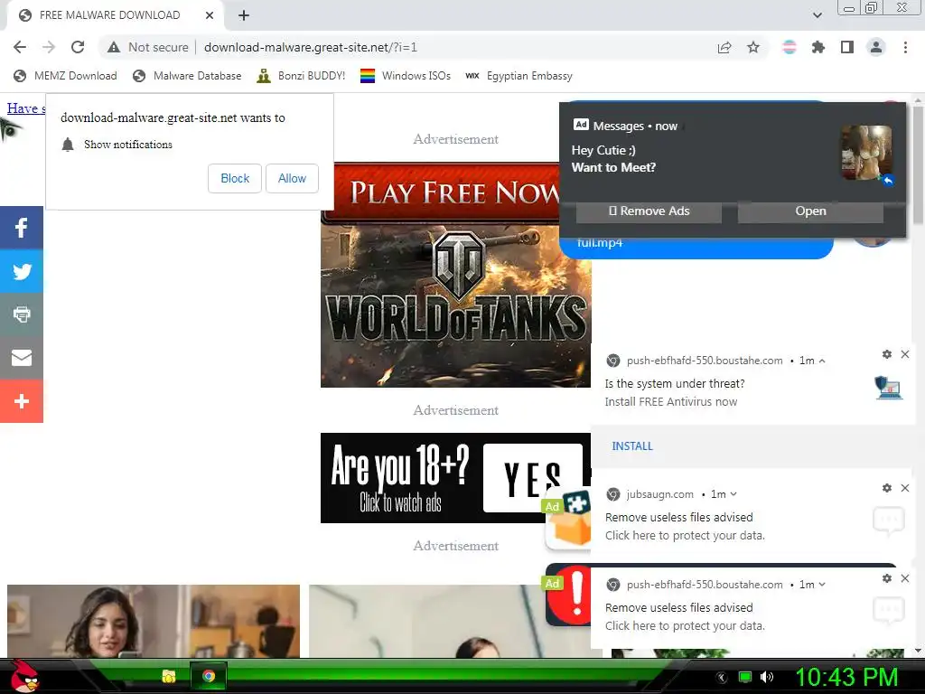Viewport: 925px width, 694px height.
Task: Click the World of Tanks ad banner
Action: (x=455, y=275)
